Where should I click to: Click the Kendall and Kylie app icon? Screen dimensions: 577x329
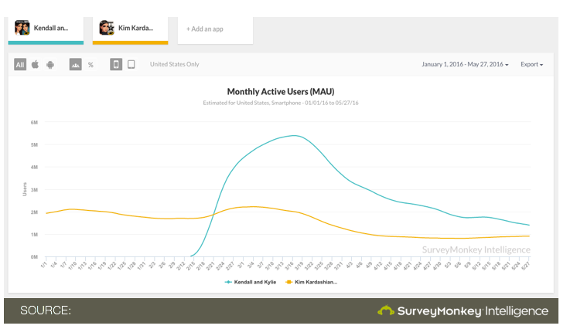pos(22,28)
